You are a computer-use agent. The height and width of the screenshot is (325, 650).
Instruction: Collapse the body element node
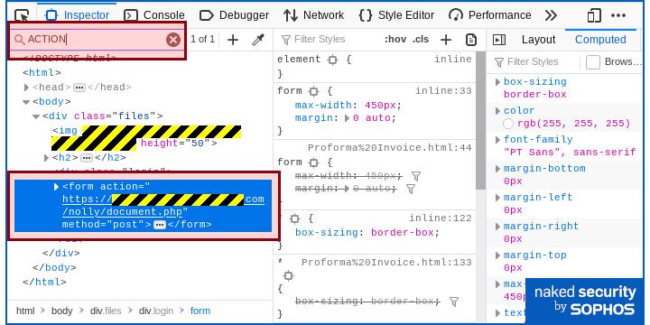pyautogui.click(x=26, y=102)
